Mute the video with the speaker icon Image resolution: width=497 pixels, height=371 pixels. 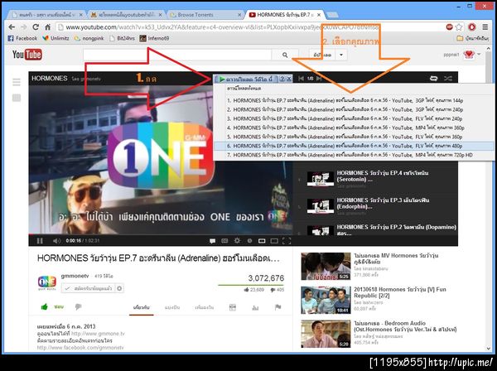56,241
